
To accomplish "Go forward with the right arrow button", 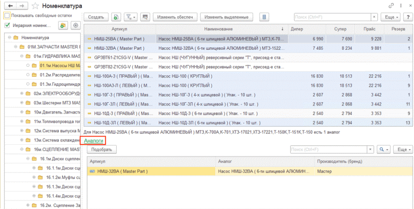I will (x=22, y=6).
